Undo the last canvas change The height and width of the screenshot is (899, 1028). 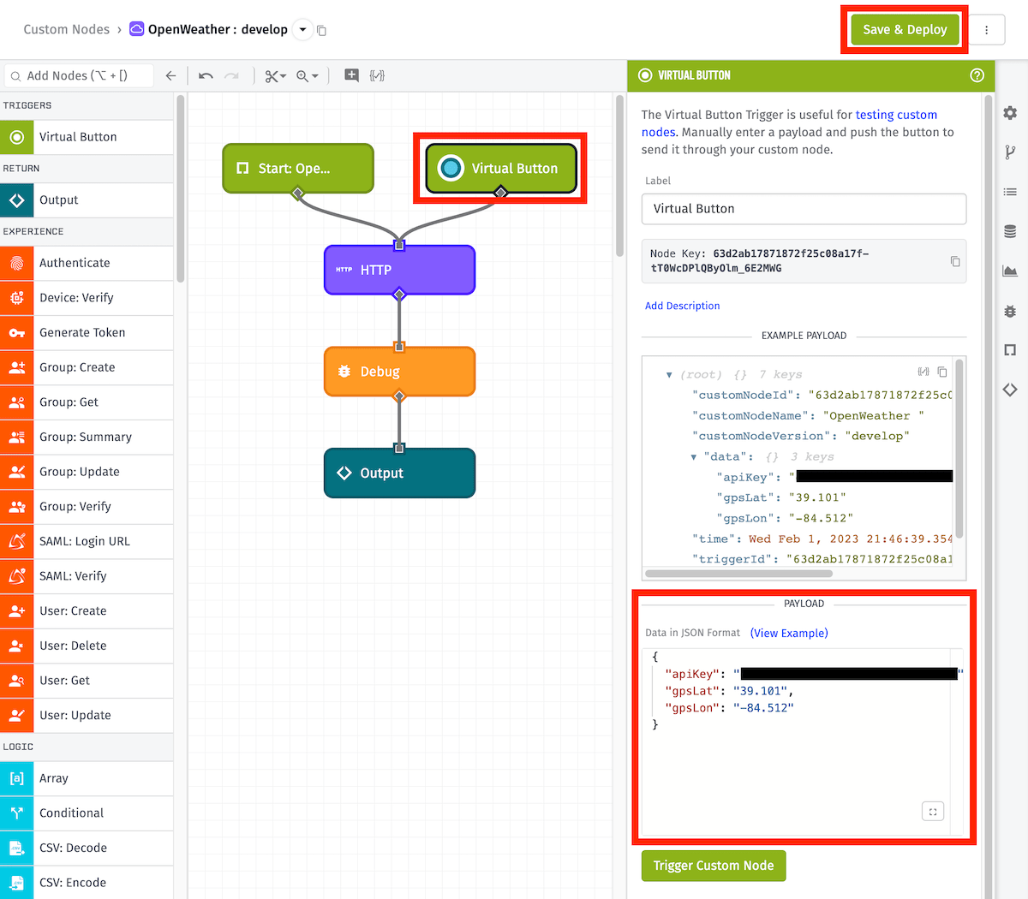click(206, 75)
